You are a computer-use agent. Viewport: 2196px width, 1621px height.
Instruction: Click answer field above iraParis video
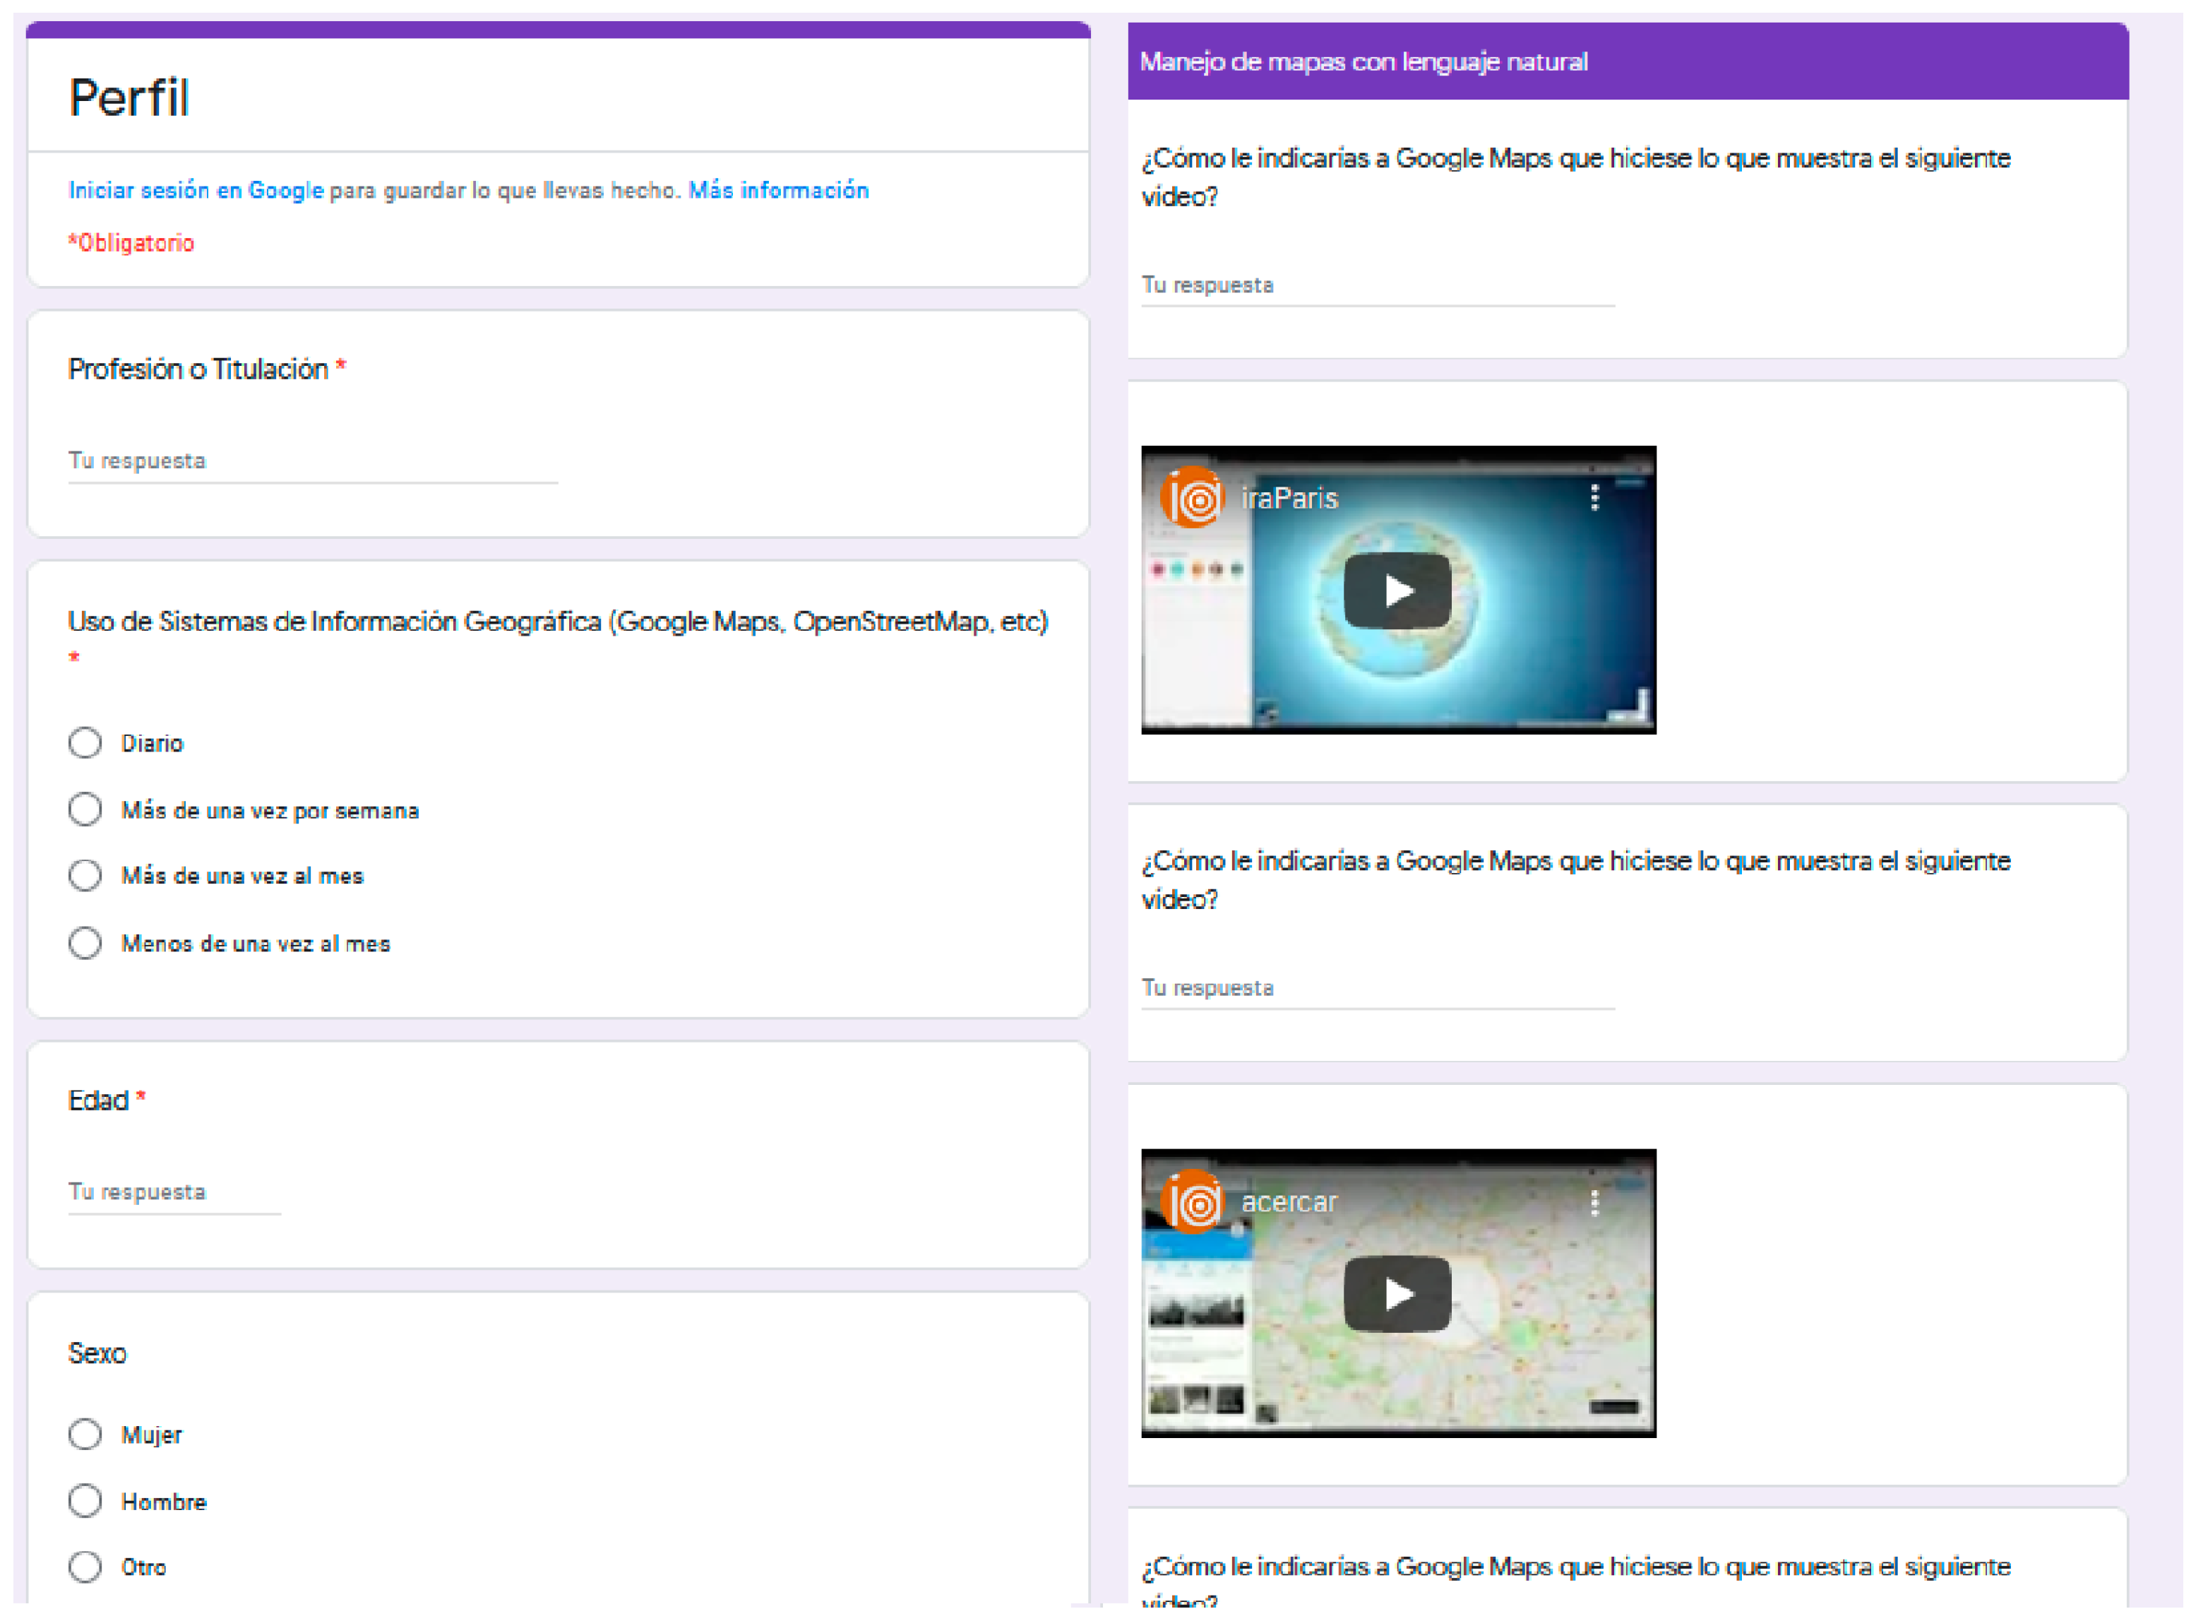(1378, 285)
